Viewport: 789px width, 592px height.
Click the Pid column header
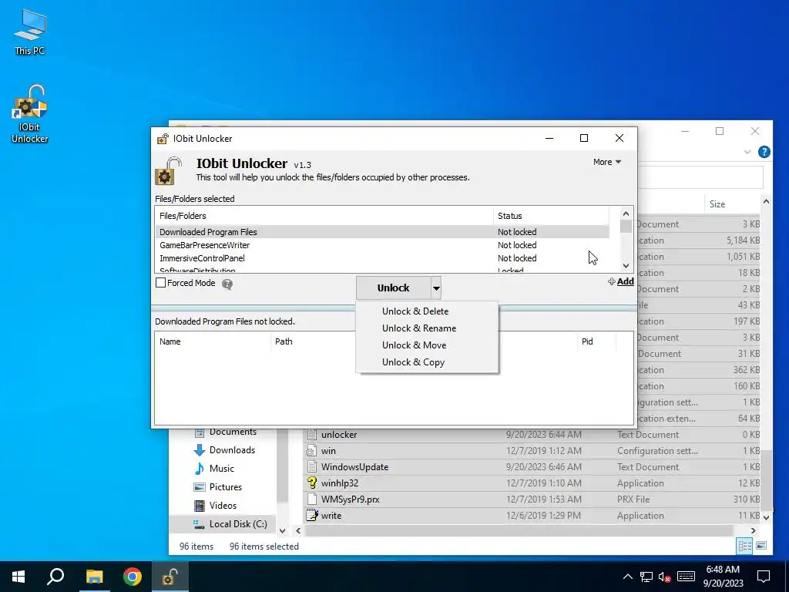[x=596, y=341]
